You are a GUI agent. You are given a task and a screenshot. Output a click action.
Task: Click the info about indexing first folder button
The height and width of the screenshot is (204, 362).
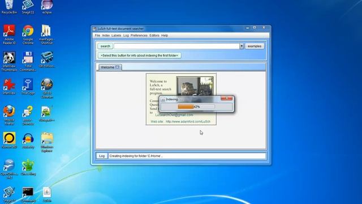[140, 56]
